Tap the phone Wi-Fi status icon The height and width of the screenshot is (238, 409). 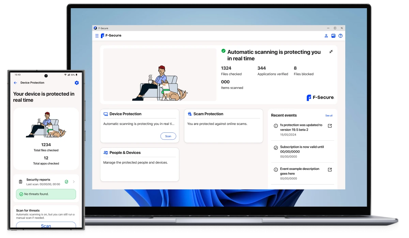(65, 75)
